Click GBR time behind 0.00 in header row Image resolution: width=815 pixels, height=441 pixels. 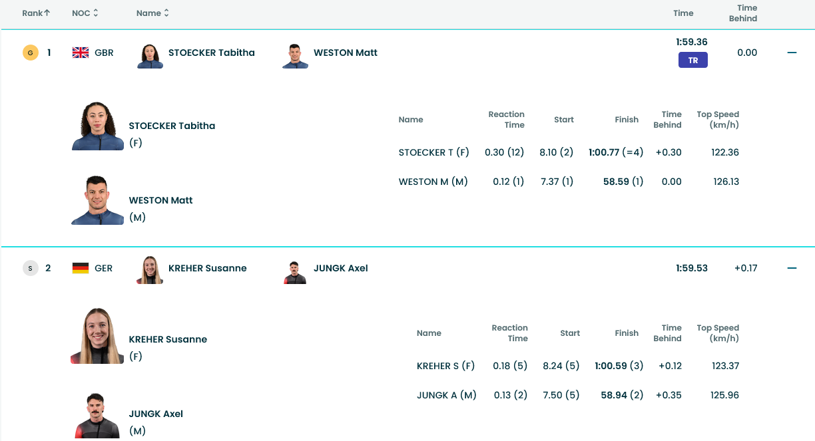pos(747,53)
